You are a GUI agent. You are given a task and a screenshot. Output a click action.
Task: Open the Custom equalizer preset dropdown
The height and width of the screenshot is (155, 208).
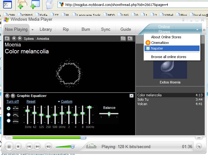pos(65,102)
